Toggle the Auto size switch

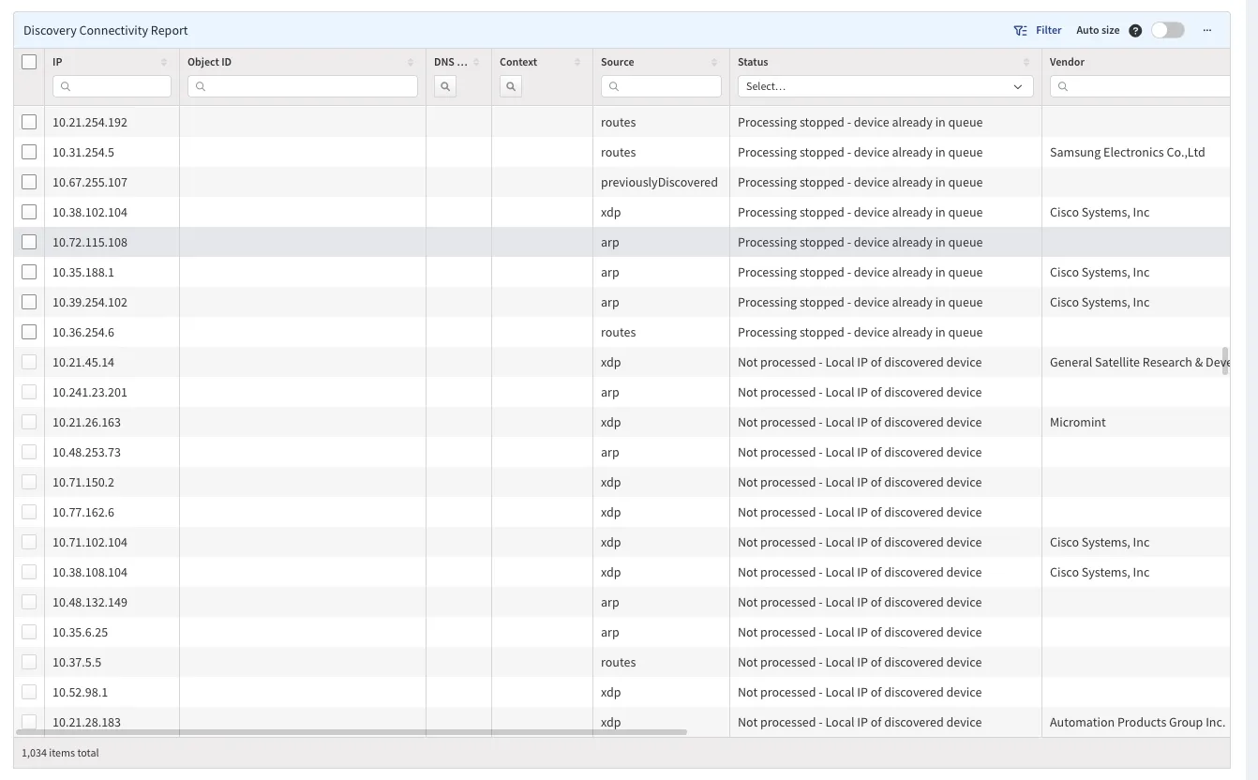pyautogui.click(x=1168, y=31)
